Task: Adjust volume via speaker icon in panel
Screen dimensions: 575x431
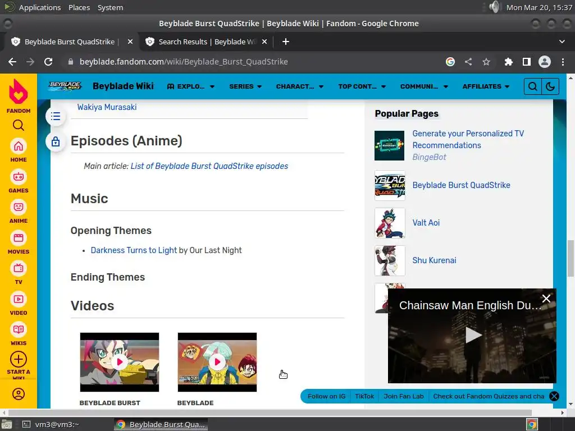Action: tap(495, 7)
